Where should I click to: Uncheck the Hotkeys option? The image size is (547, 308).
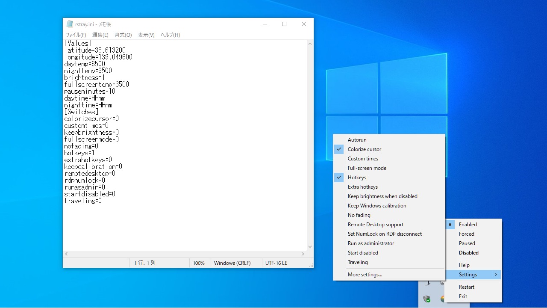pos(389,178)
